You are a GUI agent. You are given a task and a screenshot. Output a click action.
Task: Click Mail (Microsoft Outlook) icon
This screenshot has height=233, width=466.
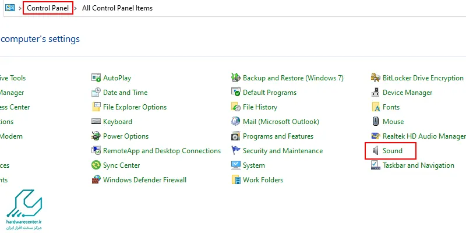coord(236,122)
